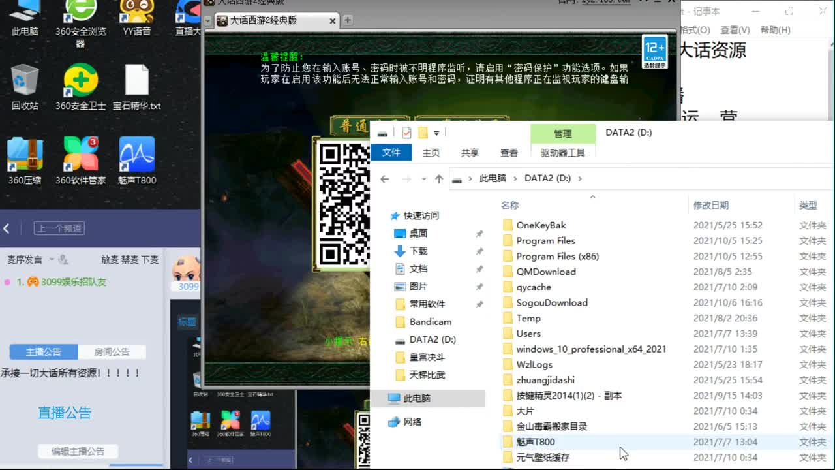This screenshot has width=835, height=470.
Task: Launch 360压缩 desktop shortcut
Action: point(25,161)
